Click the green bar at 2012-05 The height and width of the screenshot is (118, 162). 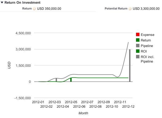coord(71,79)
